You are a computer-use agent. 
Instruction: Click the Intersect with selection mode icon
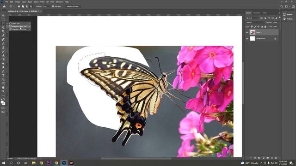coord(31,6)
